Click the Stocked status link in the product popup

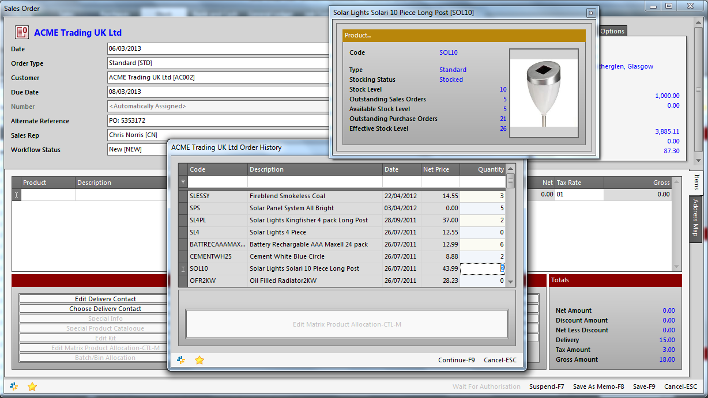[451, 79]
